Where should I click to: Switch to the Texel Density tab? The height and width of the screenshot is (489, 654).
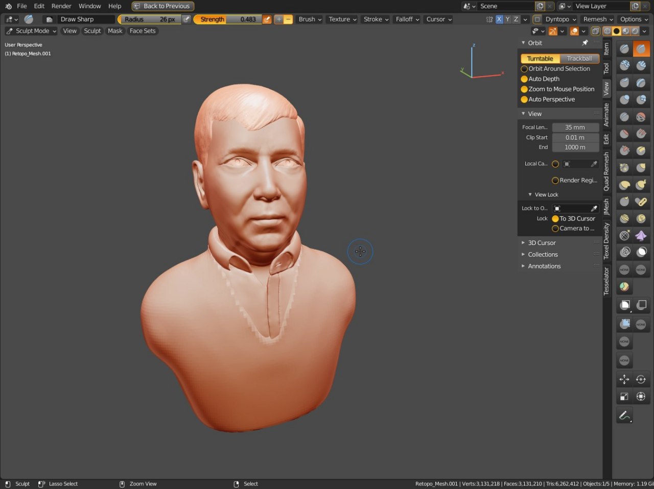tap(606, 241)
